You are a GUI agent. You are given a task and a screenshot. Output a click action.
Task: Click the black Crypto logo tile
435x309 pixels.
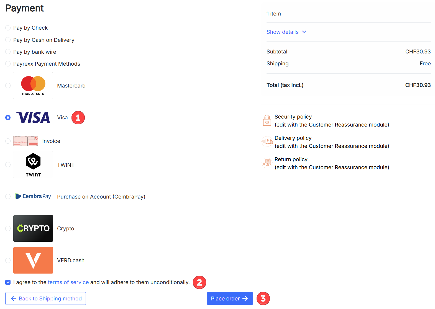[33, 228]
